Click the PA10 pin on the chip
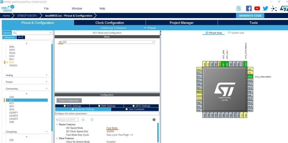Viewport: 288px width, 143px height. (250, 88)
